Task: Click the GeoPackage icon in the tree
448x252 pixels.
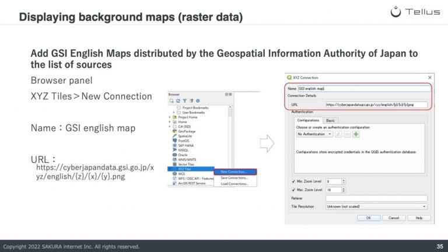Action: click(x=174, y=131)
